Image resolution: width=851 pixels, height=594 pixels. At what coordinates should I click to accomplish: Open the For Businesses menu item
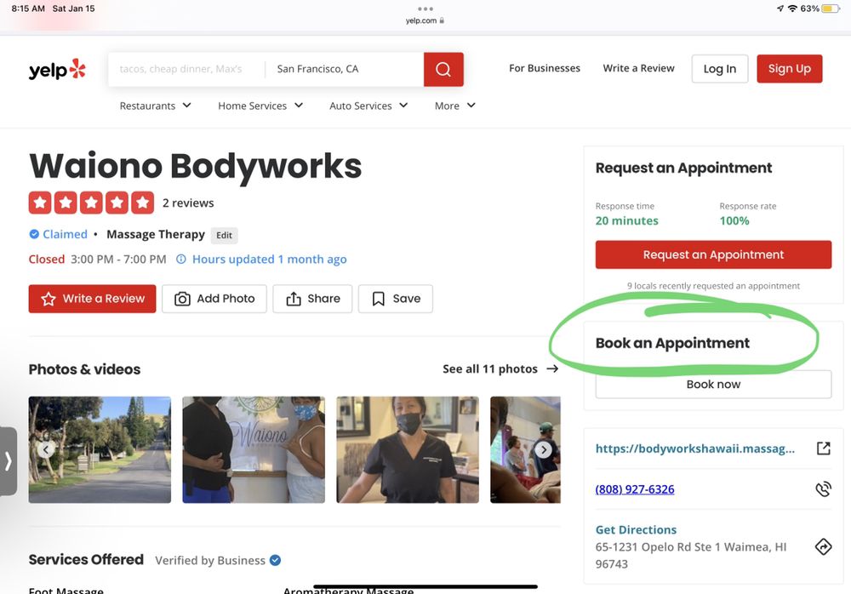pyautogui.click(x=545, y=69)
